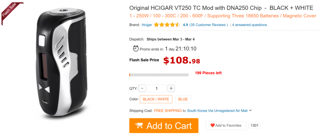Click the shopping cart icon on Add to Cart
321x137 pixels.
point(139,126)
